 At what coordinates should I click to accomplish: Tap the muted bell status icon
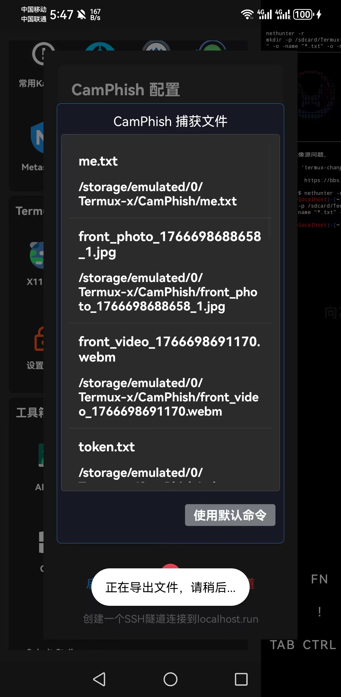tap(81, 14)
